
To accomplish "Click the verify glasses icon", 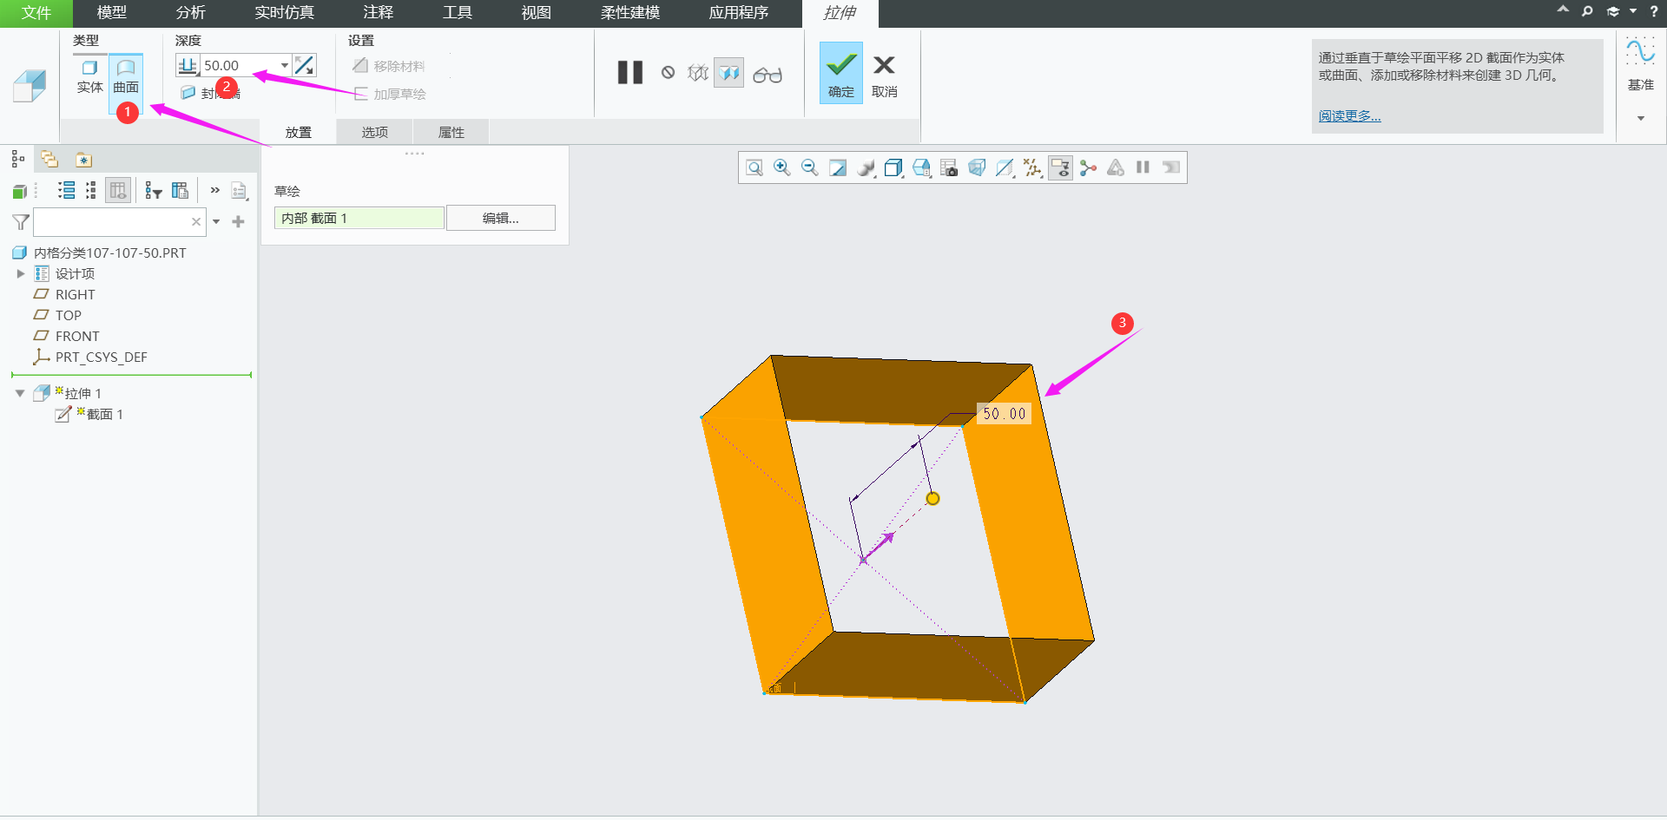I will pos(768,75).
